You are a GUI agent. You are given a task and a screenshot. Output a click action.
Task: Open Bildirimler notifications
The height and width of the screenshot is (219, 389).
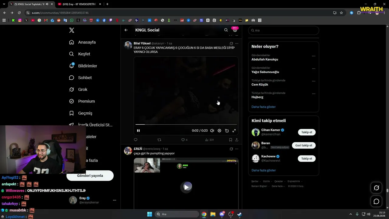pos(83,66)
